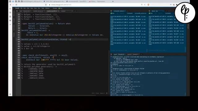Open the left output pane menu icon
This screenshot has height=111, width=198.
point(111,11)
